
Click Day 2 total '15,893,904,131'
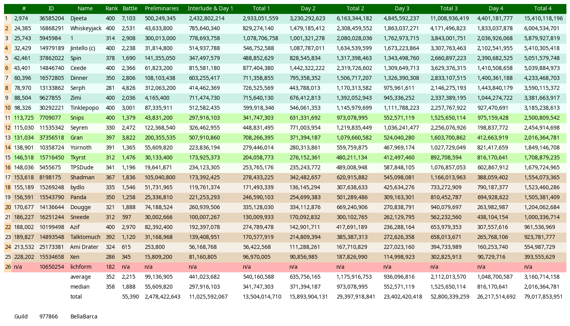(309, 297)
